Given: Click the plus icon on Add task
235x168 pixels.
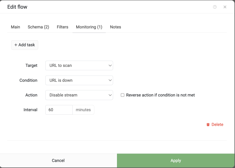Looking at the screenshot, I should coord(16,45).
